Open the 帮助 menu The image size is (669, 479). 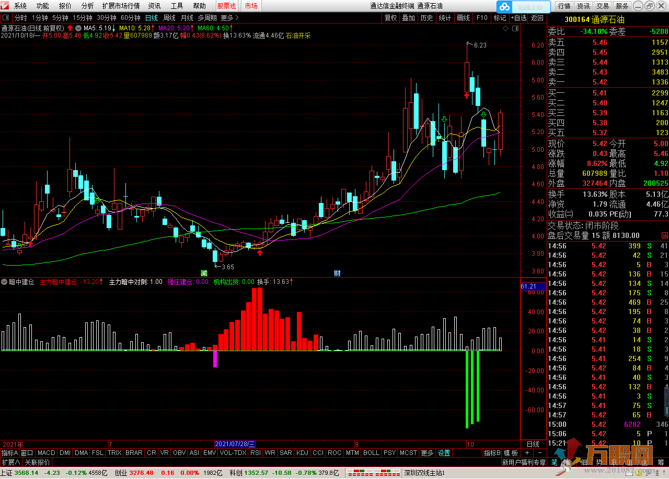click(x=200, y=6)
